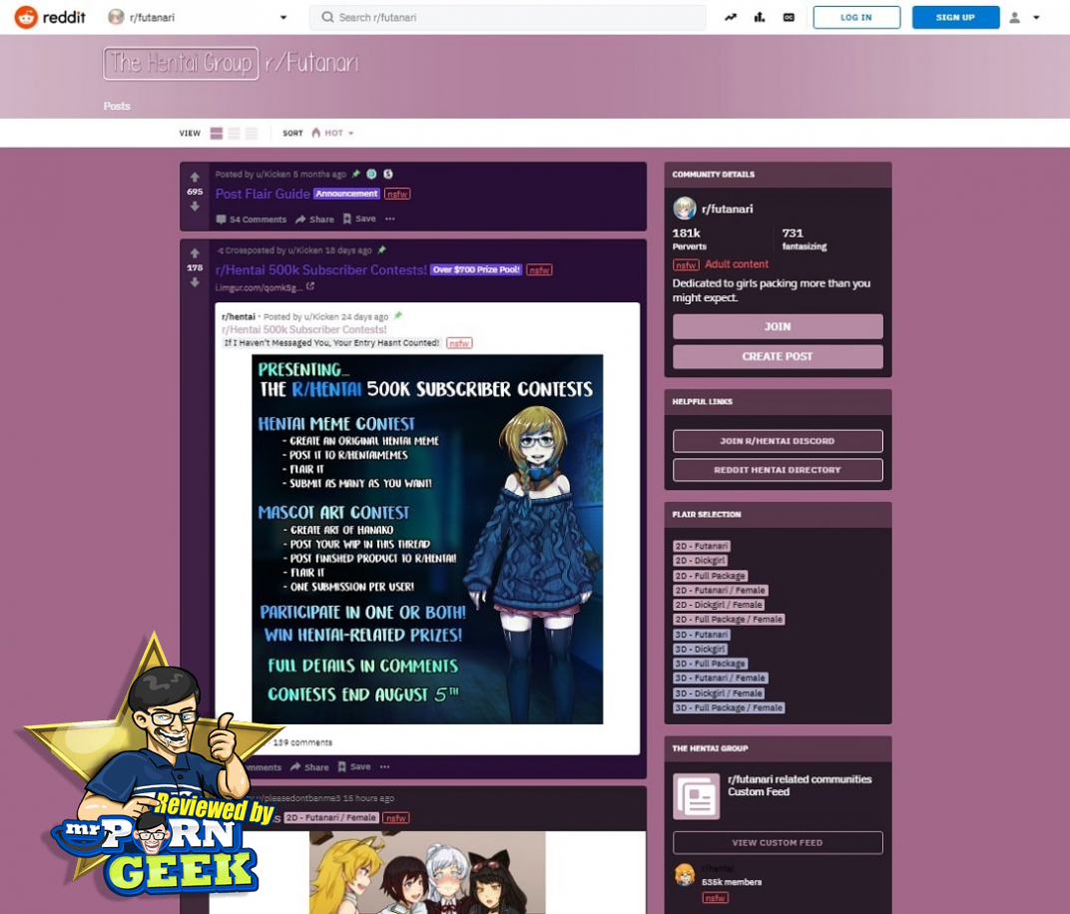Focus the subreddit search field
The width and height of the screenshot is (1070, 914).
click(508, 17)
